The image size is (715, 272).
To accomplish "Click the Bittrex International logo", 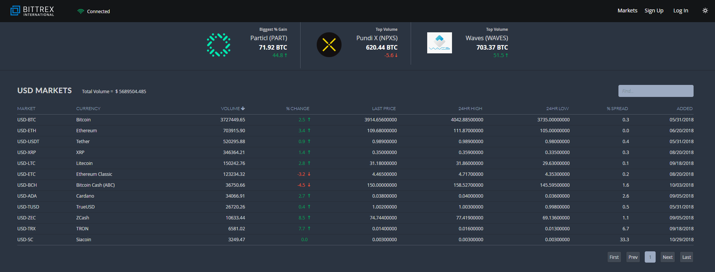I will 32,11.
